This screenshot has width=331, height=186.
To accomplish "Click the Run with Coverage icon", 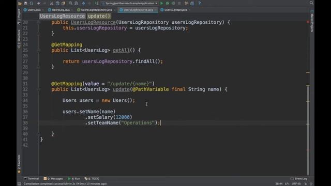I will coord(173,3).
